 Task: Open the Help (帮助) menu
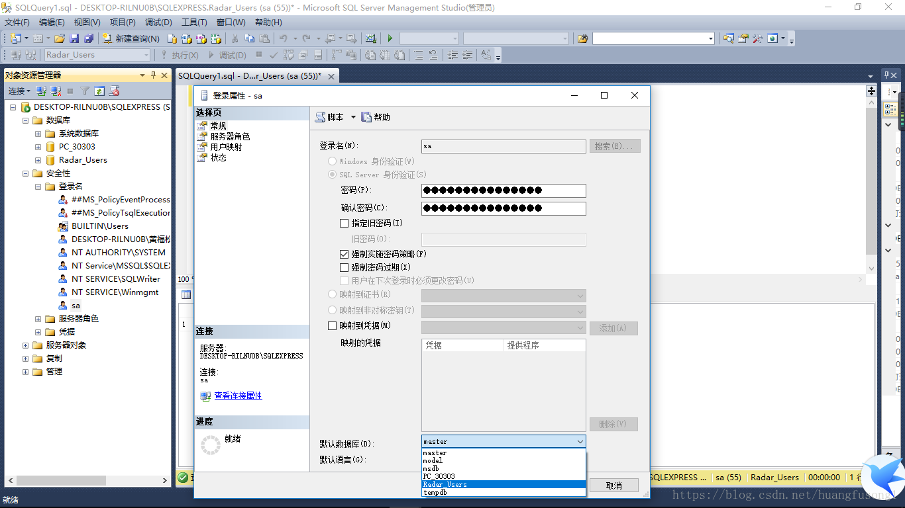point(268,22)
